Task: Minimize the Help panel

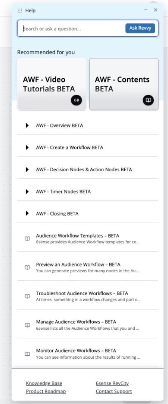Action: click(x=146, y=10)
